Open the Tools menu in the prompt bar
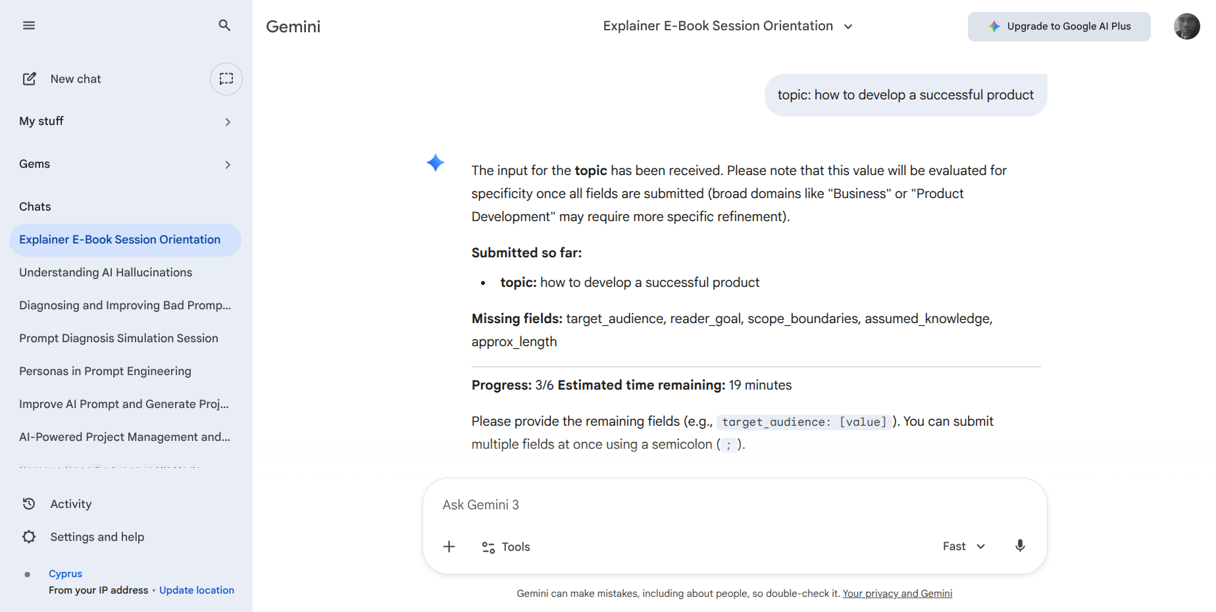This screenshot has height=612, width=1216. (x=505, y=546)
